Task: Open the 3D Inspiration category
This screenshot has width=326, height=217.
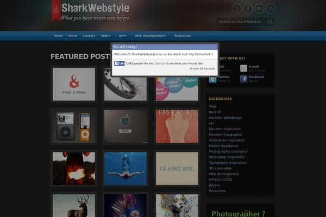Action: pyautogui.click(x=221, y=168)
